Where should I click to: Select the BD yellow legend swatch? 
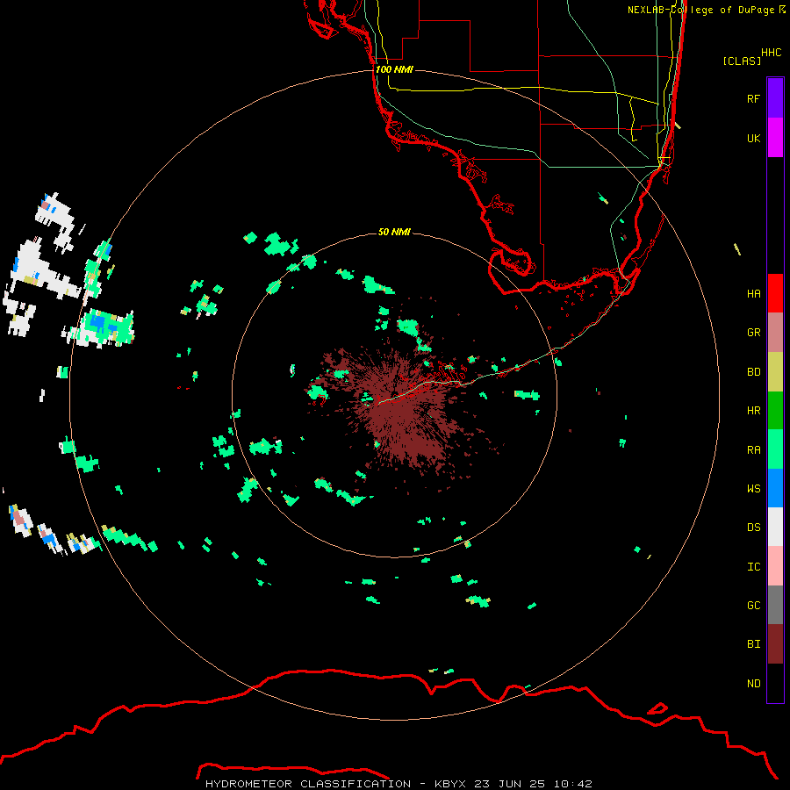click(x=775, y=371)
